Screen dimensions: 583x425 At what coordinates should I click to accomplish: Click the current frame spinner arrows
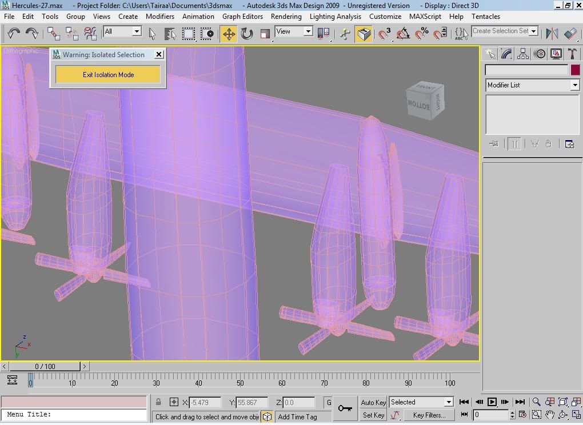pos(512,415)
